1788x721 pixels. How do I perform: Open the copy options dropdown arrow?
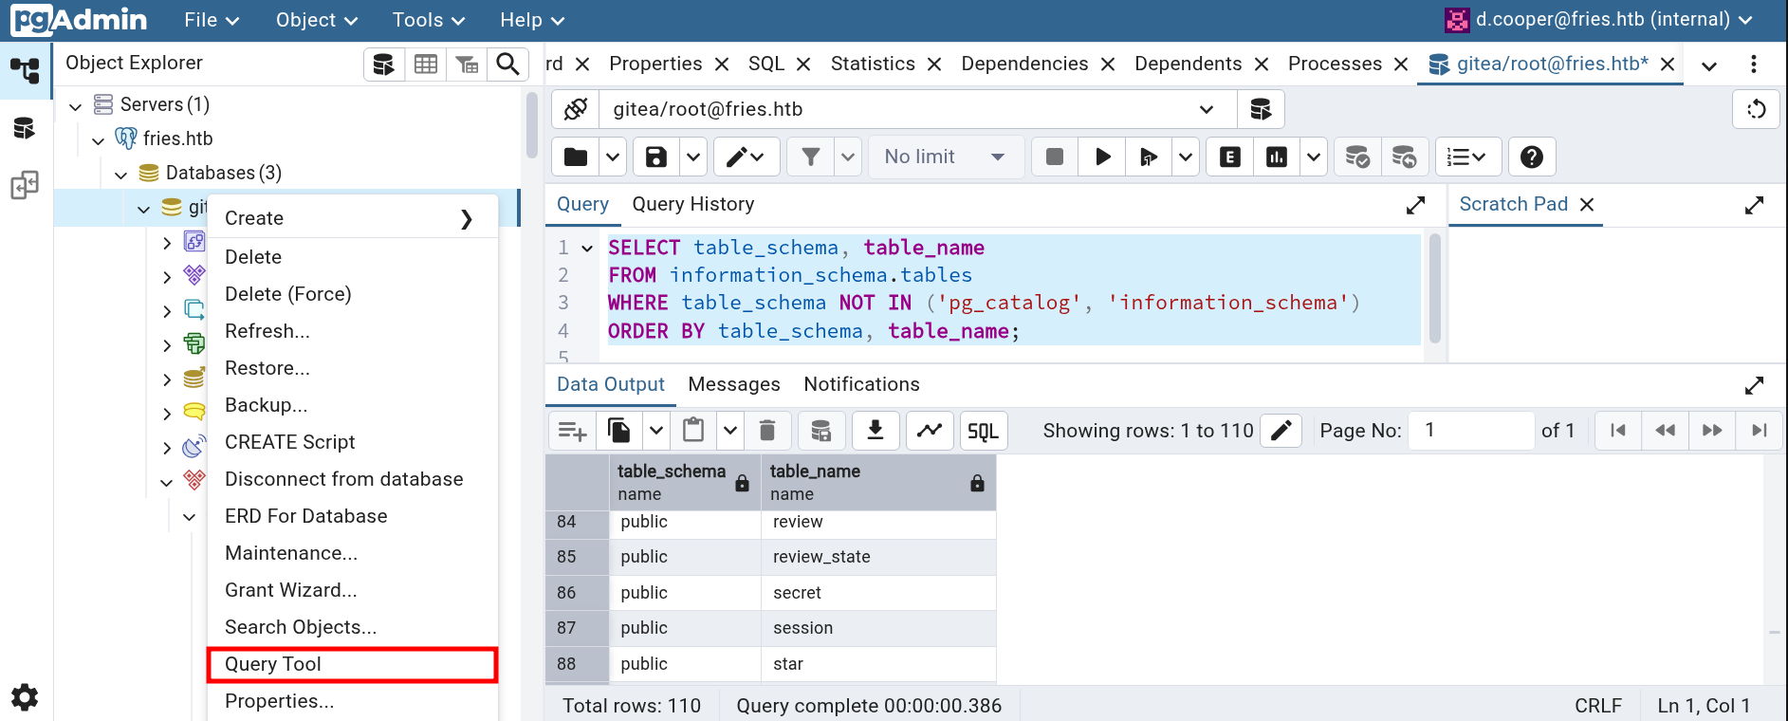tap(656, 431)
